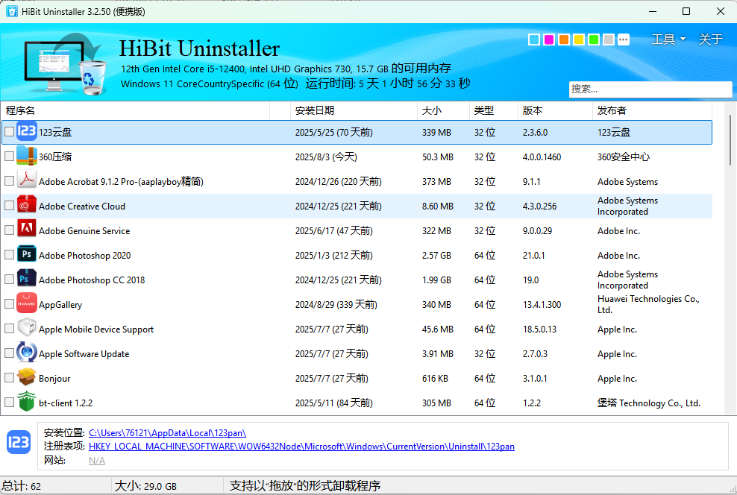This screenshot has height=495, width=737.
Task: Tick the Adobe Acrobat 9.1.2 Pro checkbox
Action: (9, 181)
